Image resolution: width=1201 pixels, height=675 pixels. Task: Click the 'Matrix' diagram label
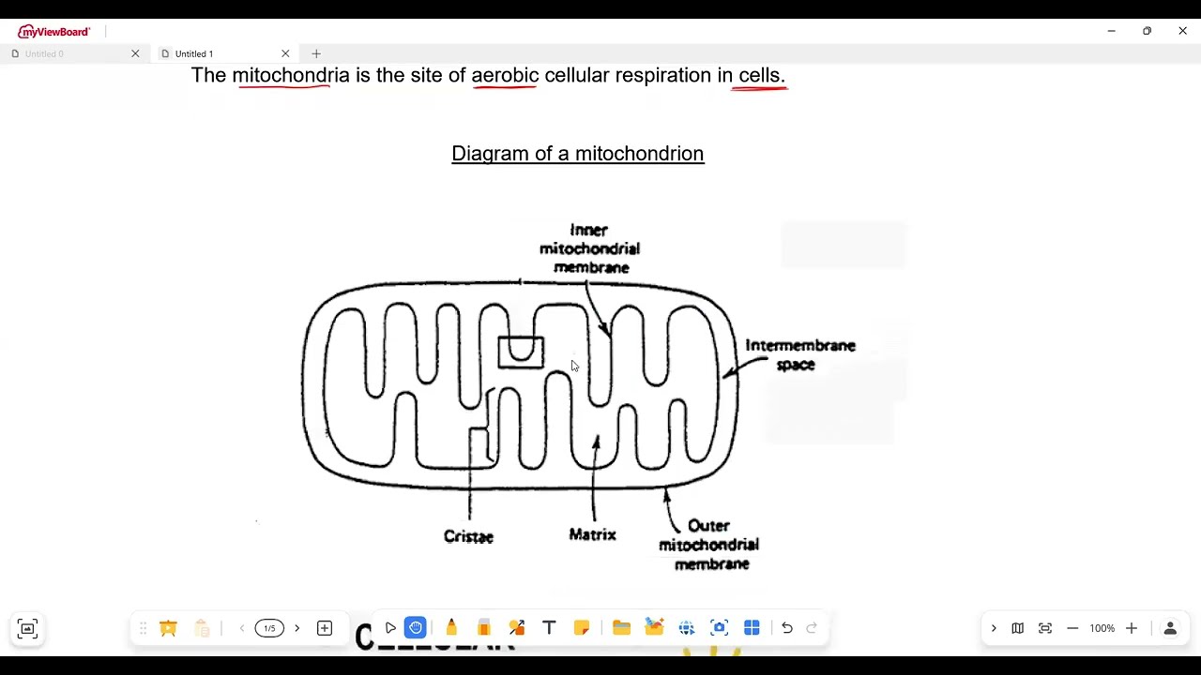[593, 534]
